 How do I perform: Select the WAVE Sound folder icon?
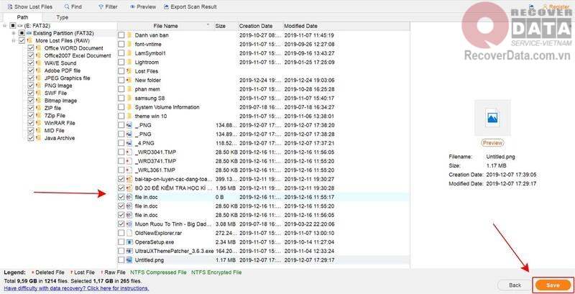click(x=39, y=63)
